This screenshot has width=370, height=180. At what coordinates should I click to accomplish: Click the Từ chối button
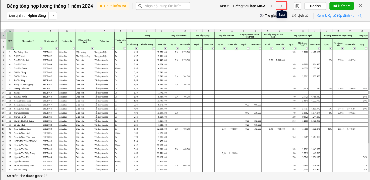click(315, 6)
